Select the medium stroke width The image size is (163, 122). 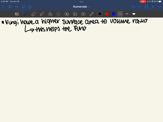(x=127, y=14)
